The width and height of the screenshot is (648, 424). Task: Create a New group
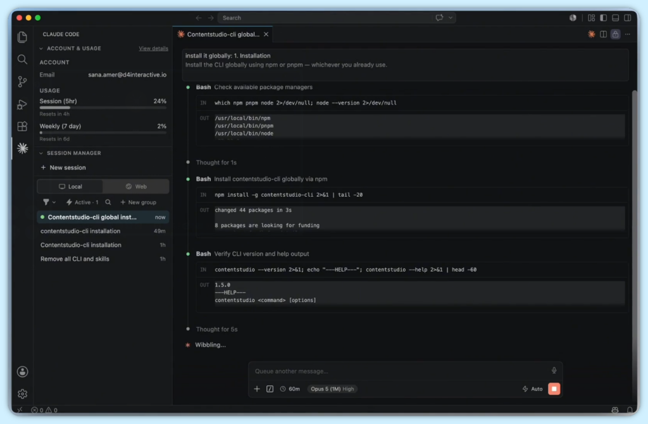(x=138, y=202)
